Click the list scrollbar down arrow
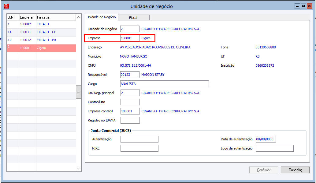The image size is (316, 183). tap(78, 169)
